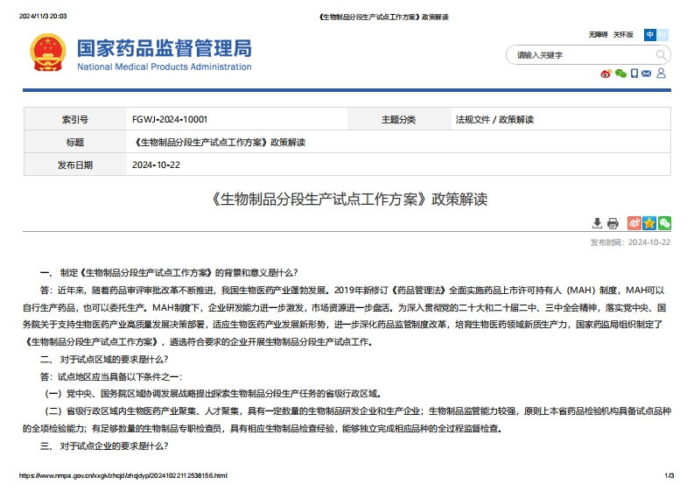Switch language to 中 (Chinese)
The image size is (694, 491).
650,35
